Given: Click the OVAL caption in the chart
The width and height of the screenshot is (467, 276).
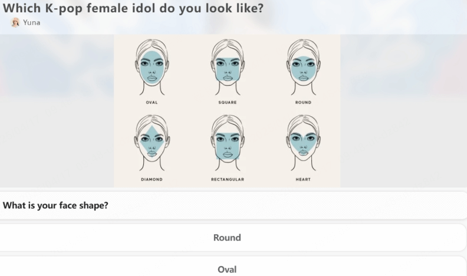Looking at the screenshot, I should [x=152, y=103].
